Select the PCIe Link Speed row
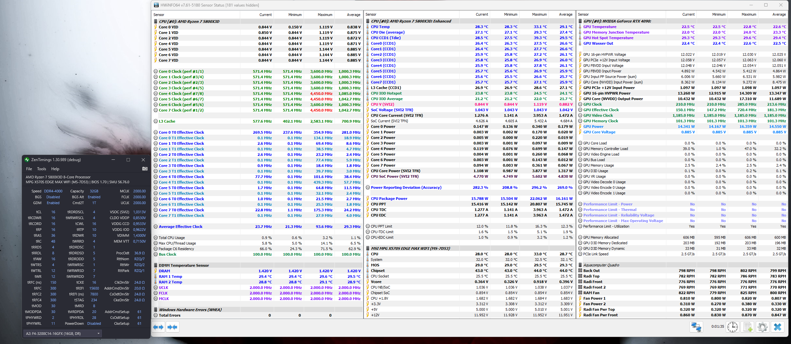The width and height of the screenshot is (791, 344). (682, 254)
